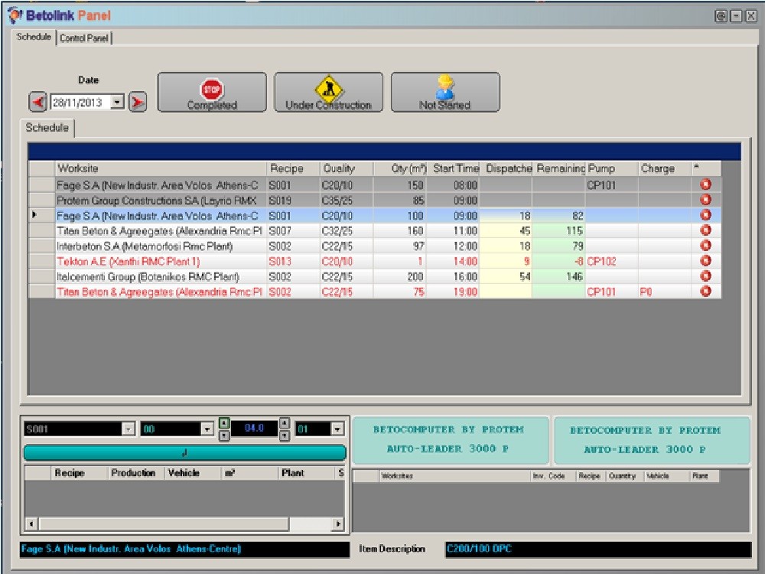The image size is (765, 574).
Task: Click the Remaining column header
Action: tap(560, 168)
